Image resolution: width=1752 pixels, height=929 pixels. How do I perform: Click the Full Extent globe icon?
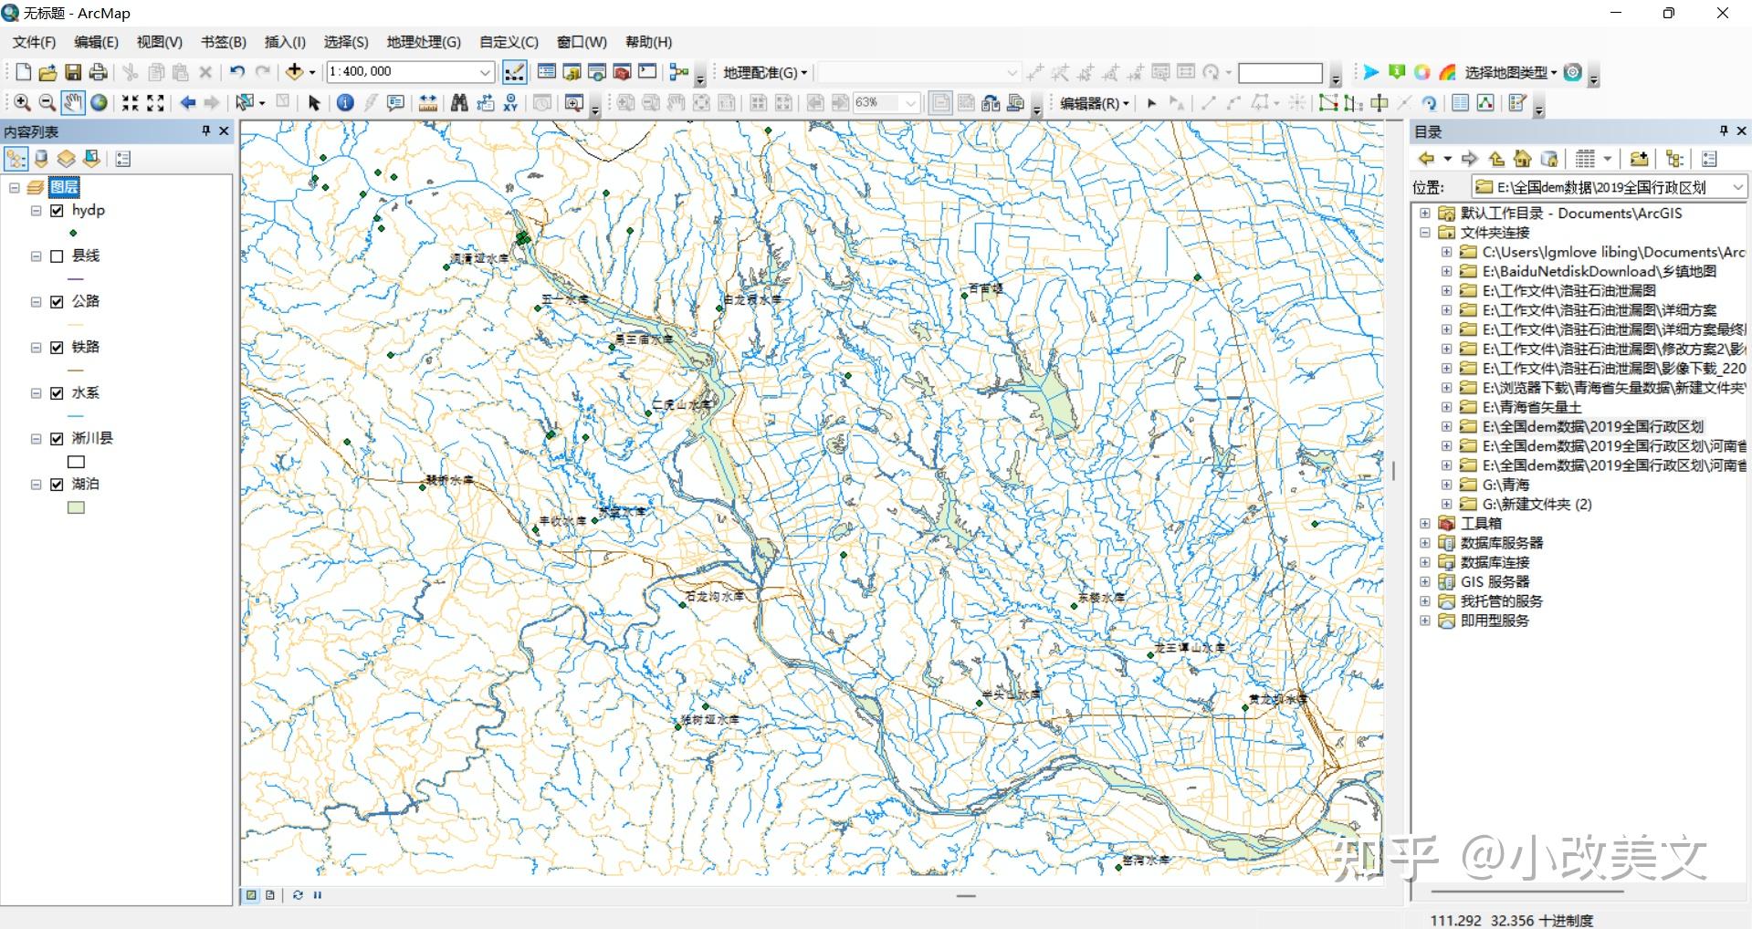coord(99,103)
